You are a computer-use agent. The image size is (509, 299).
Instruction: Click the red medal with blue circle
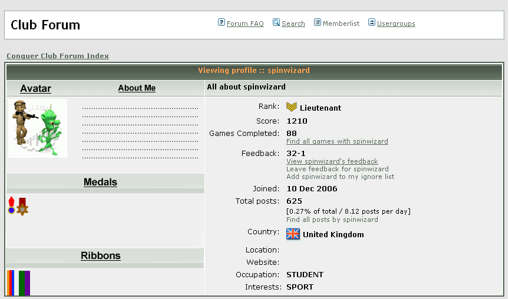11,205
